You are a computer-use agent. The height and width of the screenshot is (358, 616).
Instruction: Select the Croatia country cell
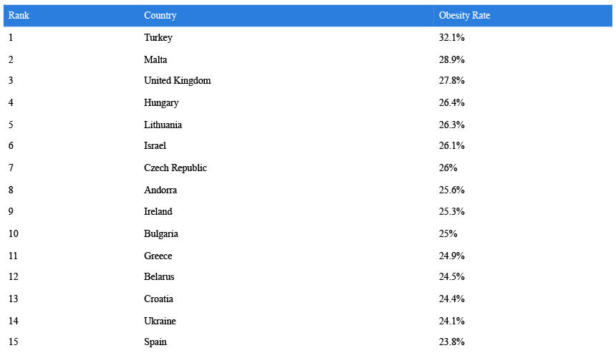pyautogui.click(x=158, y=299)
